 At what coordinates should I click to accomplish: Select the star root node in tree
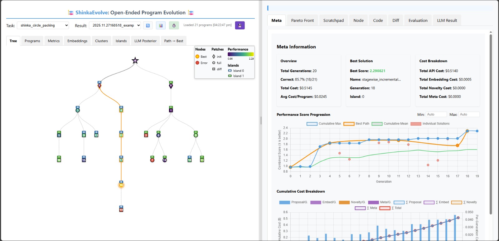[x=135, y=61]
